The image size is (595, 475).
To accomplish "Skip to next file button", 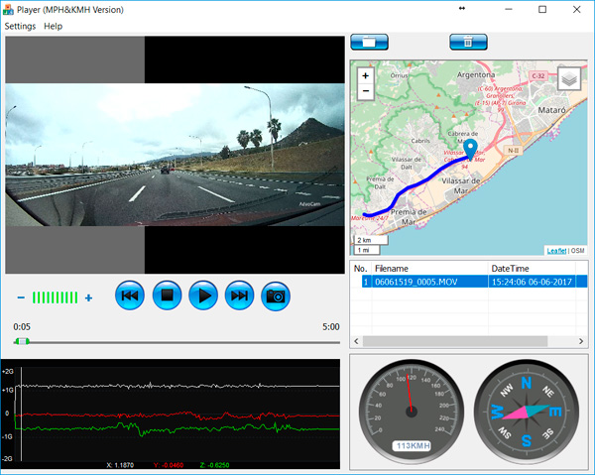I will [239, 296].
